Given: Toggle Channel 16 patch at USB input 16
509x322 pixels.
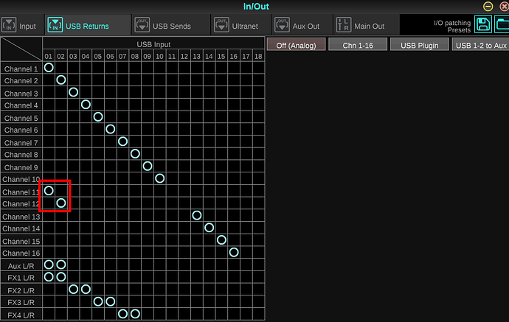Looking at the screenshot, I should 234,252.
